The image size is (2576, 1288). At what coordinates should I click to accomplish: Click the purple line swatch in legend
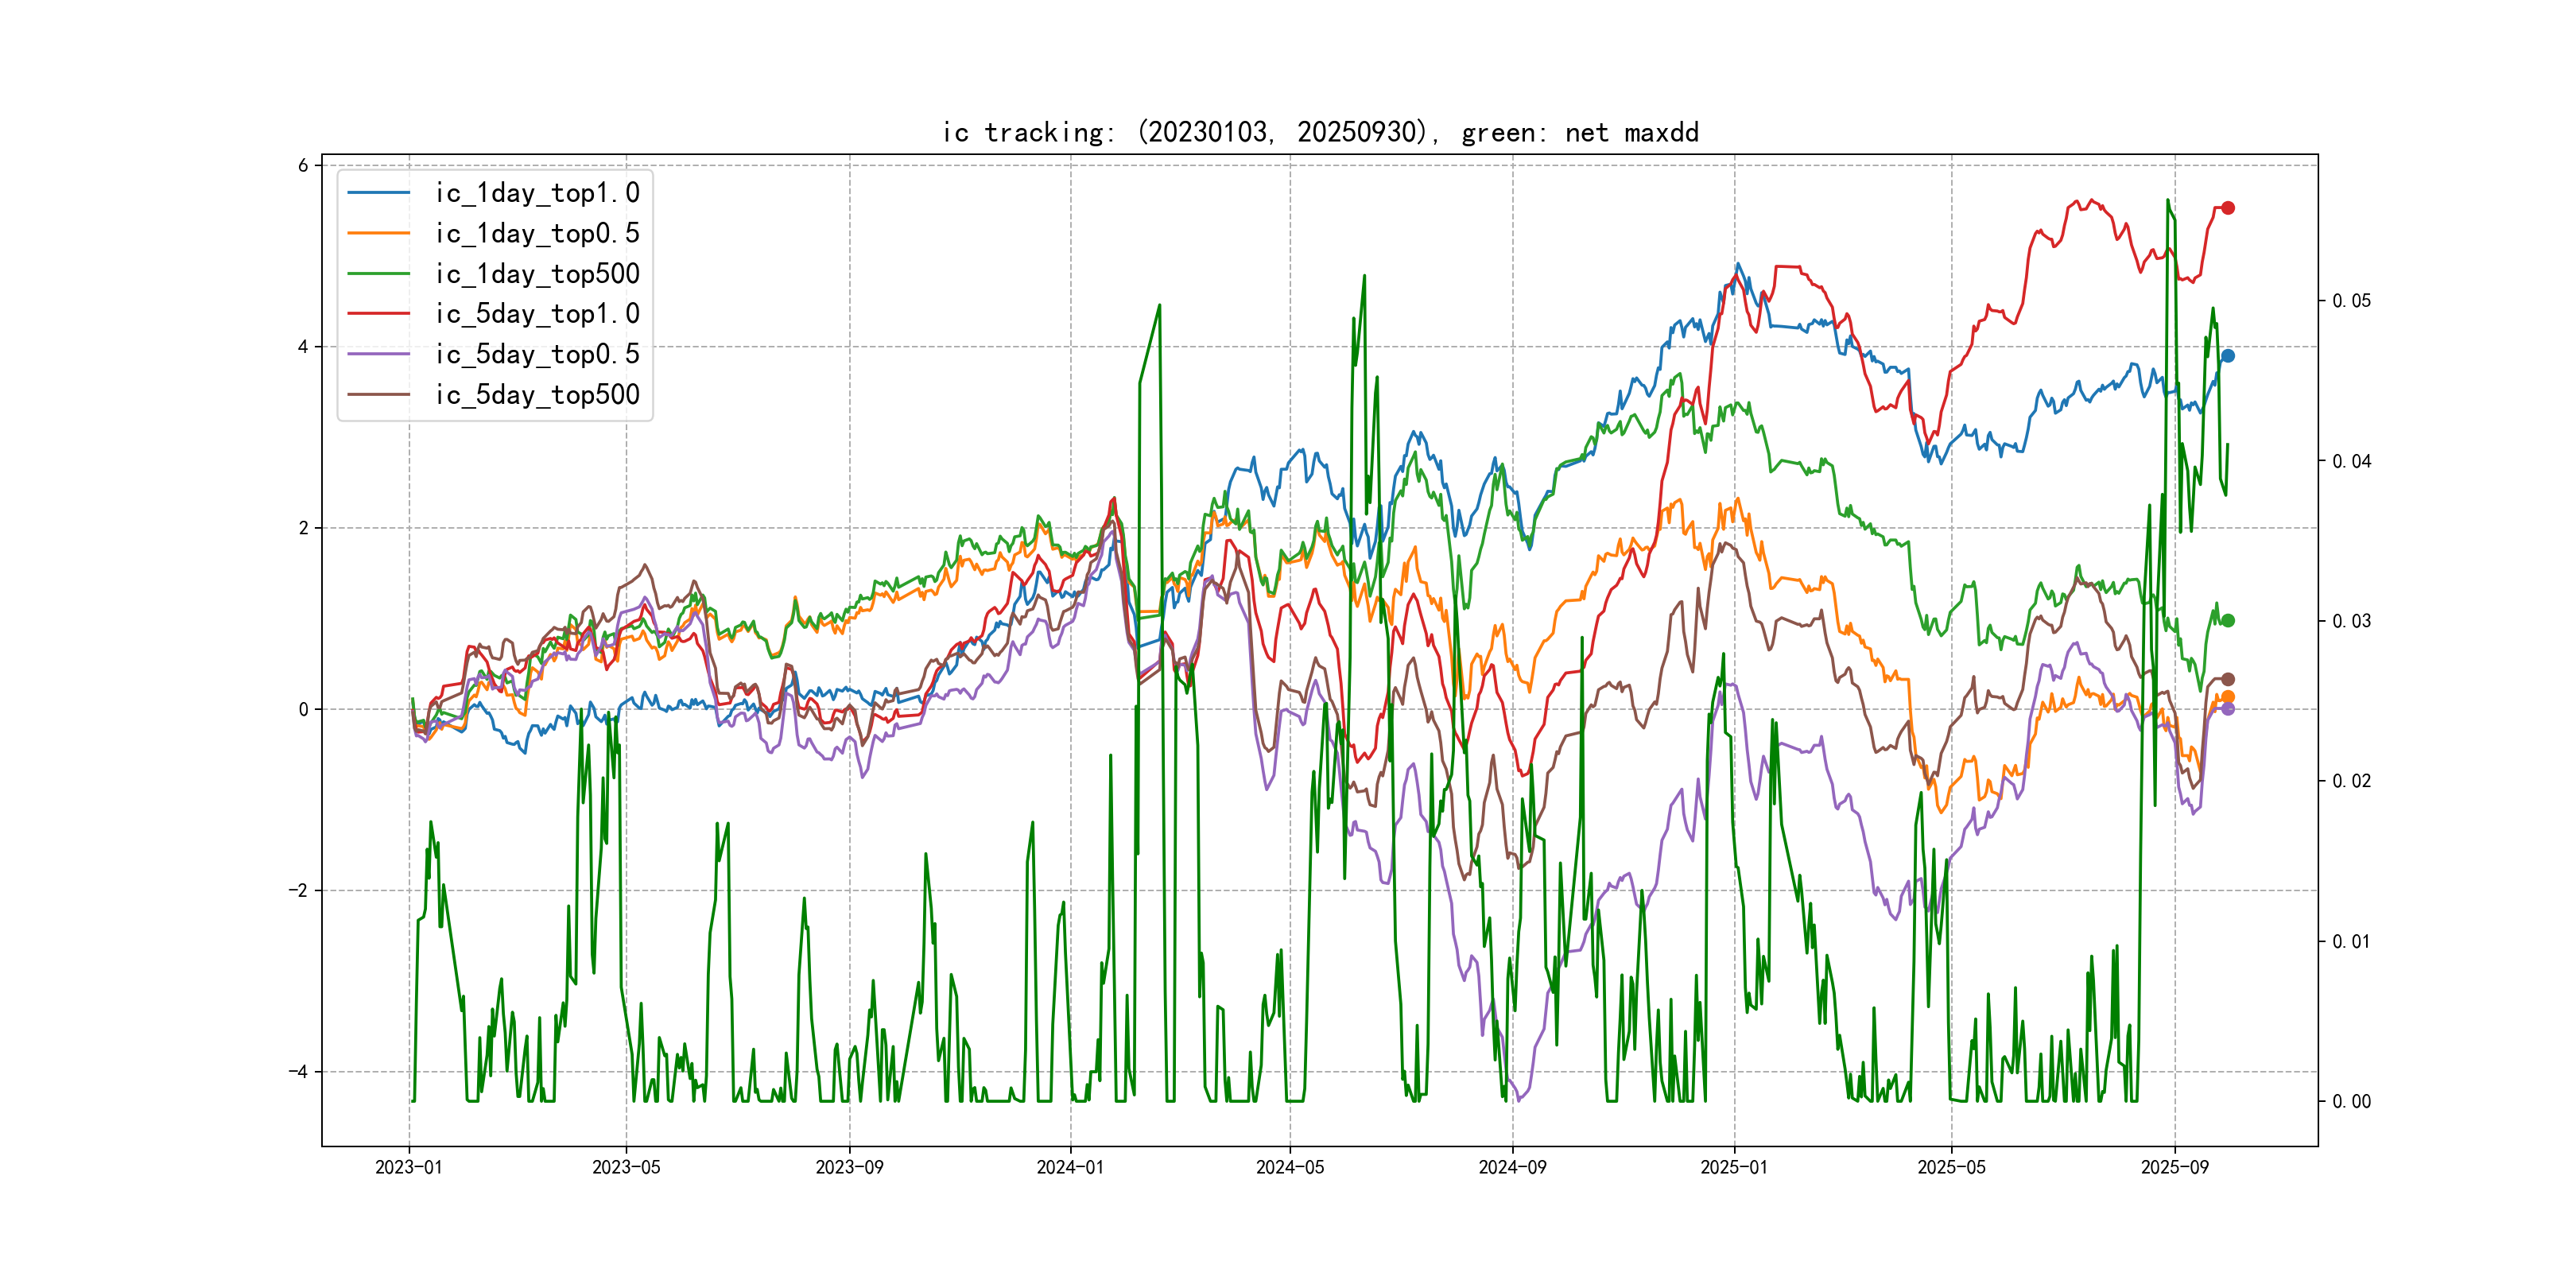pyautogui.click(x=379, y=354)
